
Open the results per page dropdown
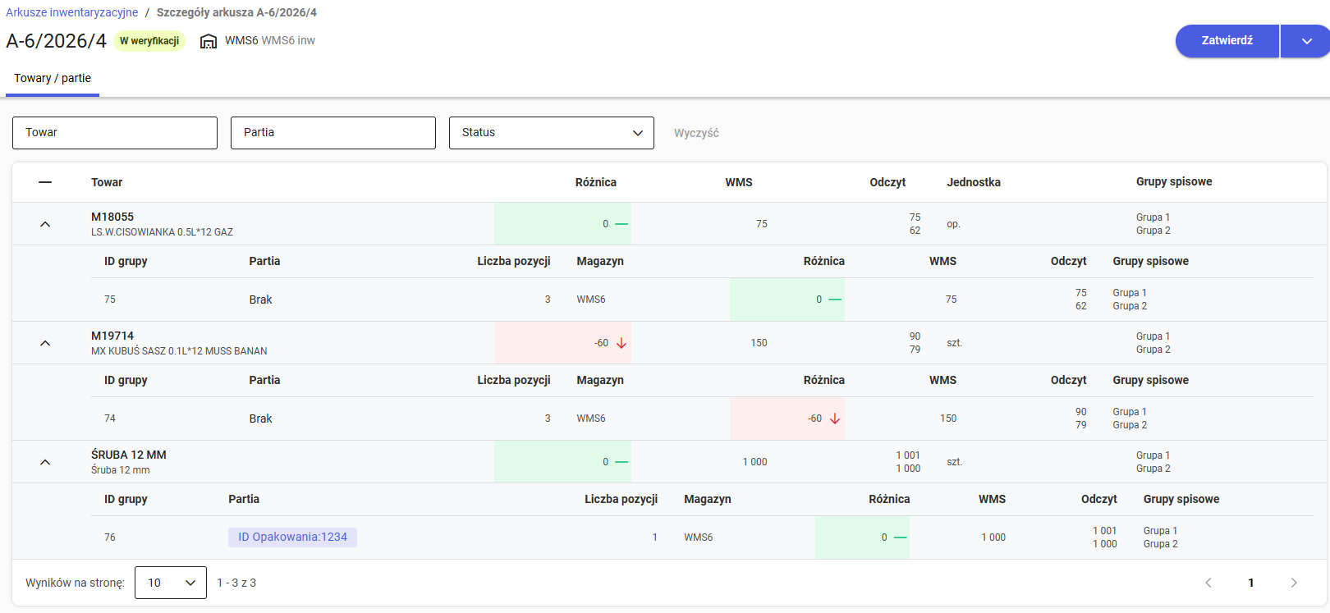(170, 583)
